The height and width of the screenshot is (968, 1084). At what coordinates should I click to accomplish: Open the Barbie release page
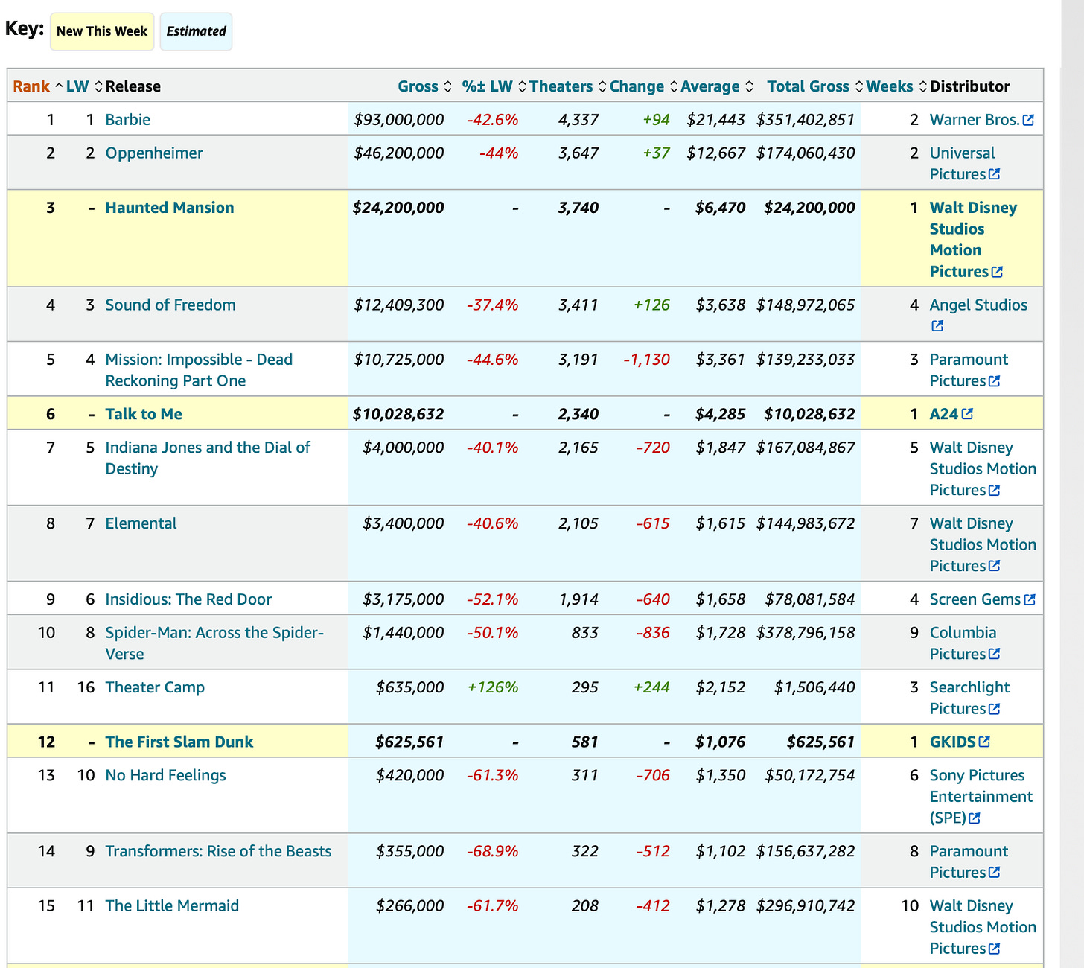[x=127, y=120]
